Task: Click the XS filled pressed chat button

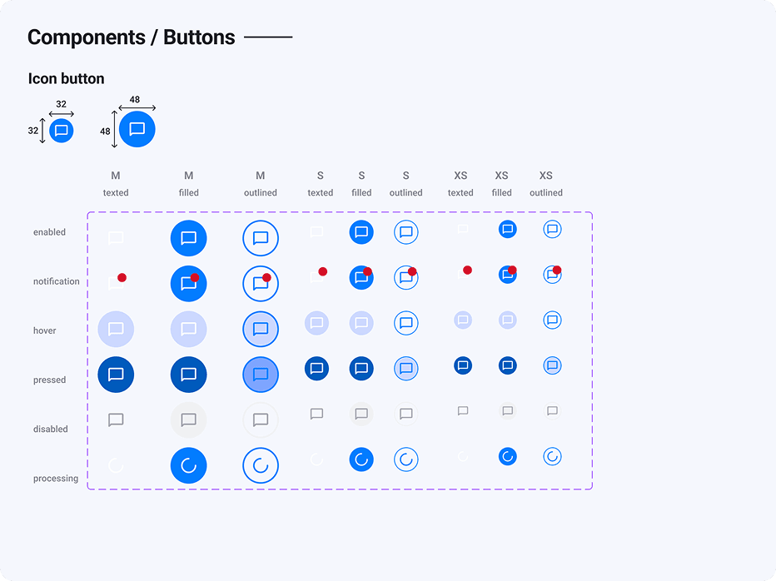Action: pyautogui.click(x=507, y=365)
